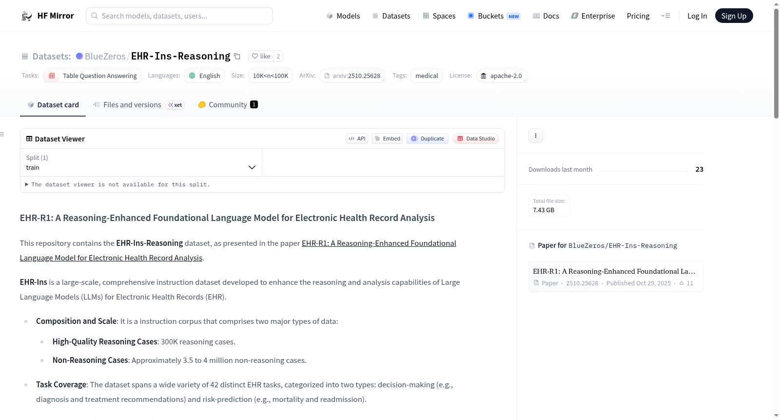Click the heart like button

261,56
